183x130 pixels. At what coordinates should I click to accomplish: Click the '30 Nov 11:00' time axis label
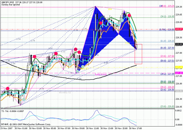[93, 128]
